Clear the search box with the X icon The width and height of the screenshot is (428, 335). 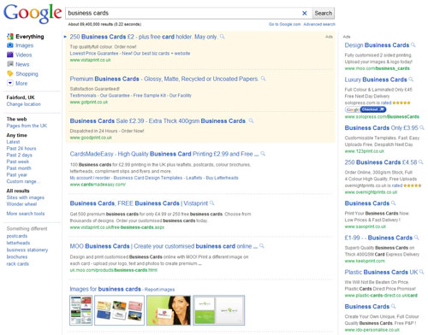[305, 13]
